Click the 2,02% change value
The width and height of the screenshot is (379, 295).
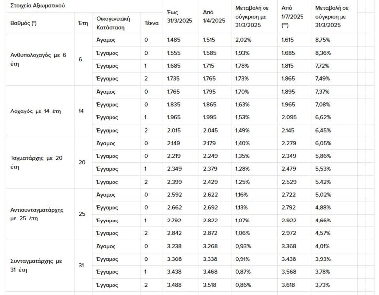coord(243,40)
